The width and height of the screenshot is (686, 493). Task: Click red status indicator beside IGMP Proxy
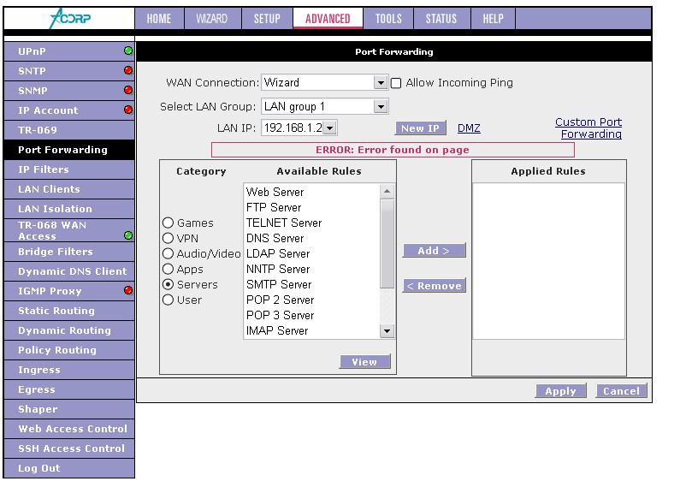[x=128, y=291]
